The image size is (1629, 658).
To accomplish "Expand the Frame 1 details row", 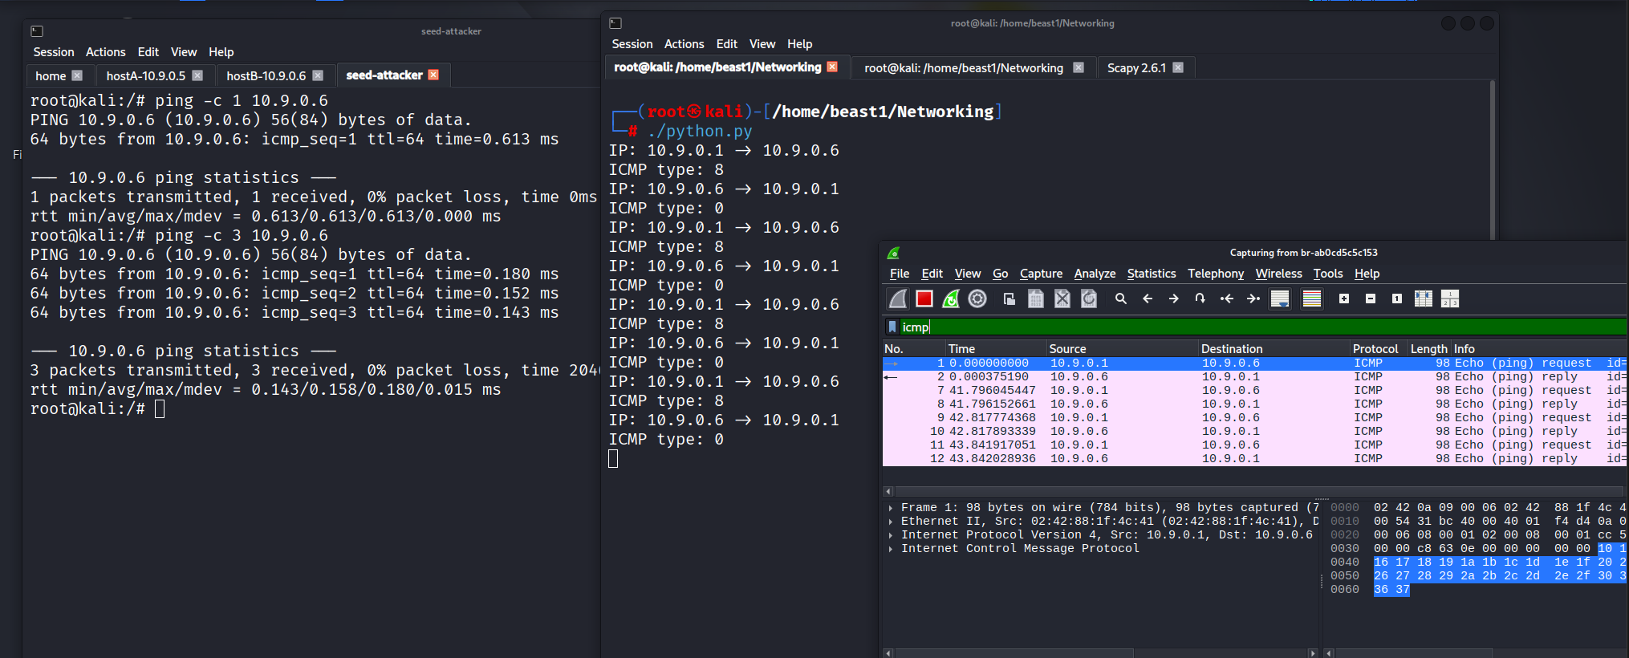I will click(x=891, y=508).
